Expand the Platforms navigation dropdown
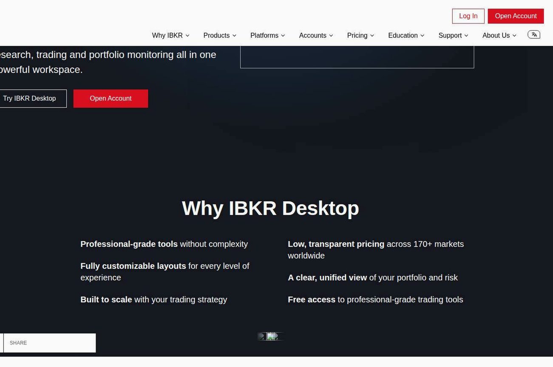This screenshot has height=367, width=553. pos(268,36)
